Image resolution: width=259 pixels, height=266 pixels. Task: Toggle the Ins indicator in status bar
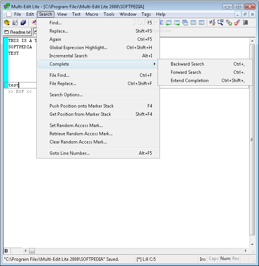203,259
